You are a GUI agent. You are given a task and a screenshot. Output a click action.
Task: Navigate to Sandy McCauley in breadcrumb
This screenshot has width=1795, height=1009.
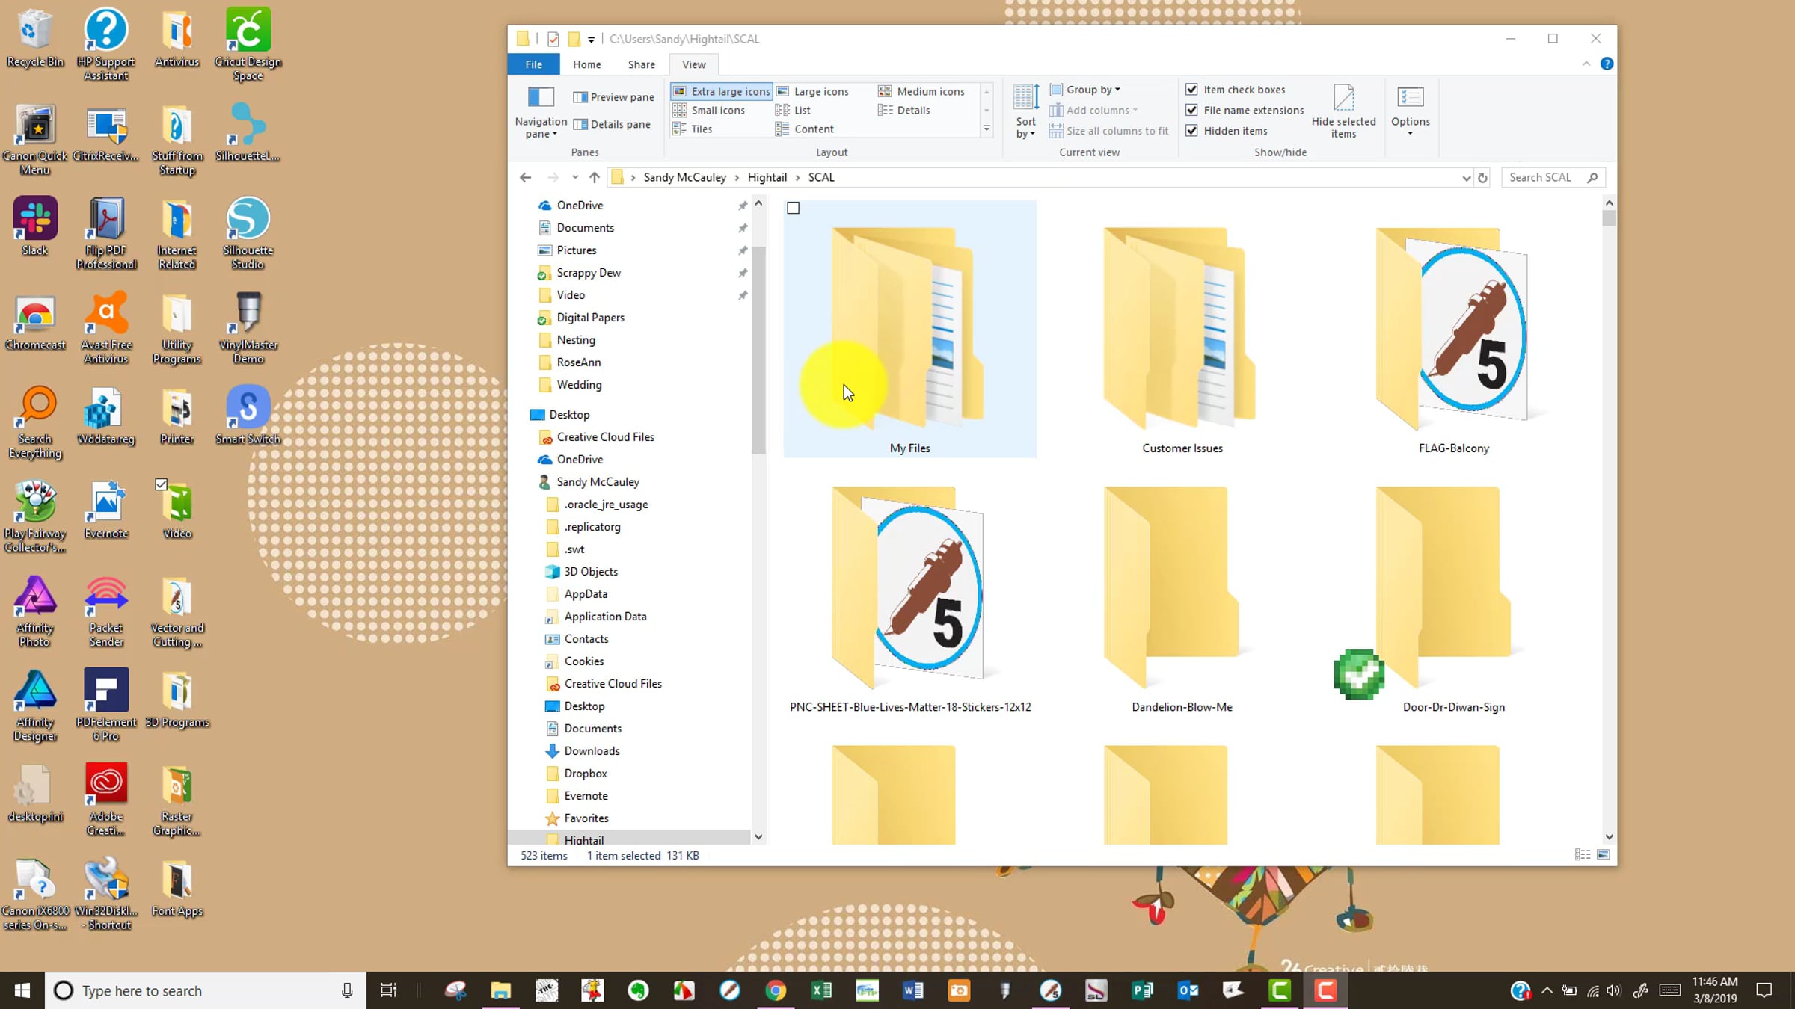(x=685, y=177)
